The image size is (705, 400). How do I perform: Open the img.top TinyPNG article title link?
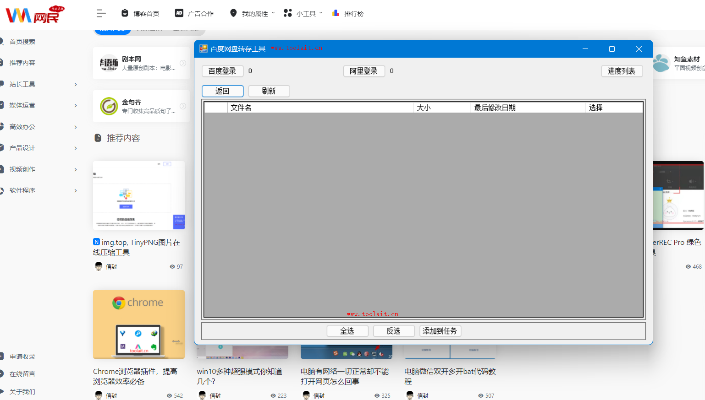(137, 247)
